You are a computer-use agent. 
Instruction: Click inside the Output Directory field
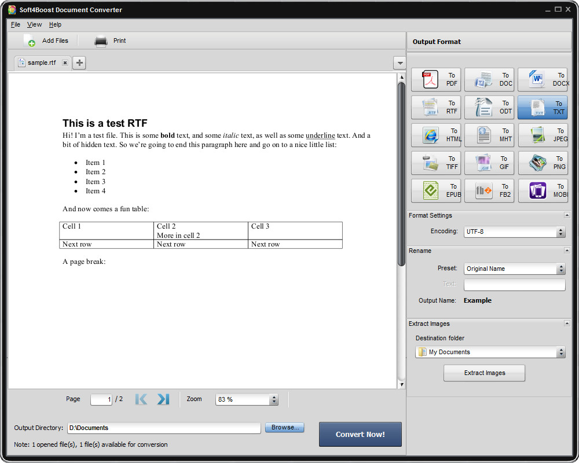[x=162, y=428]
